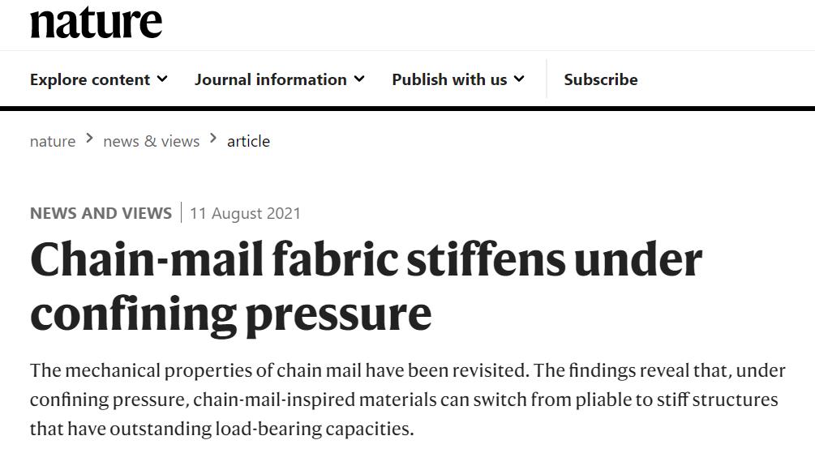The height and width of the screenshot is (470, 815).
Task: Click the article summary paragraph
Action: (x=407, y=399)
